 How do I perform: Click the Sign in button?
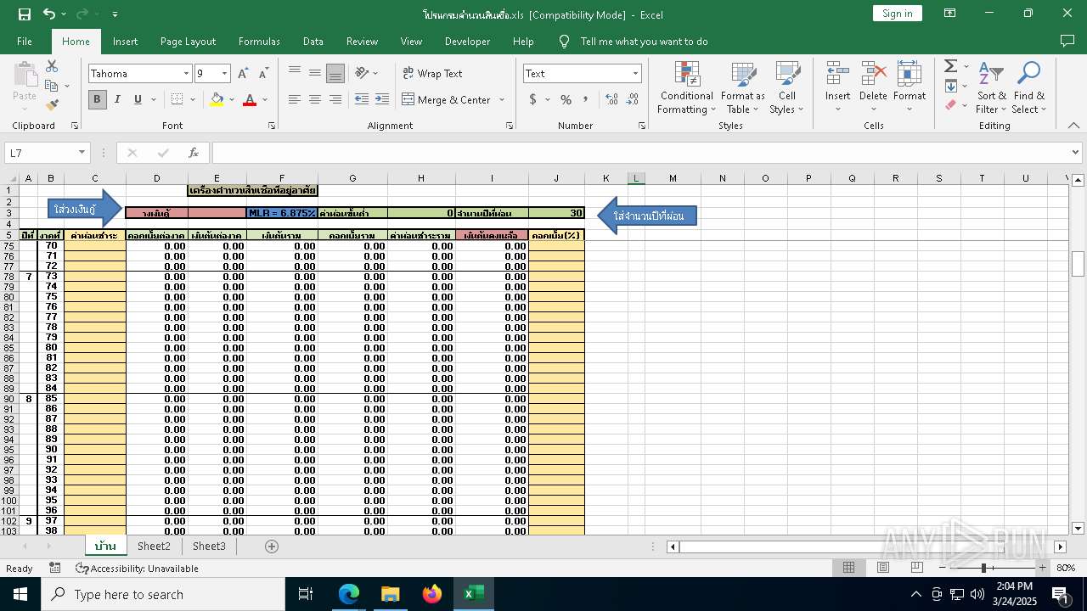coord(897,14)
